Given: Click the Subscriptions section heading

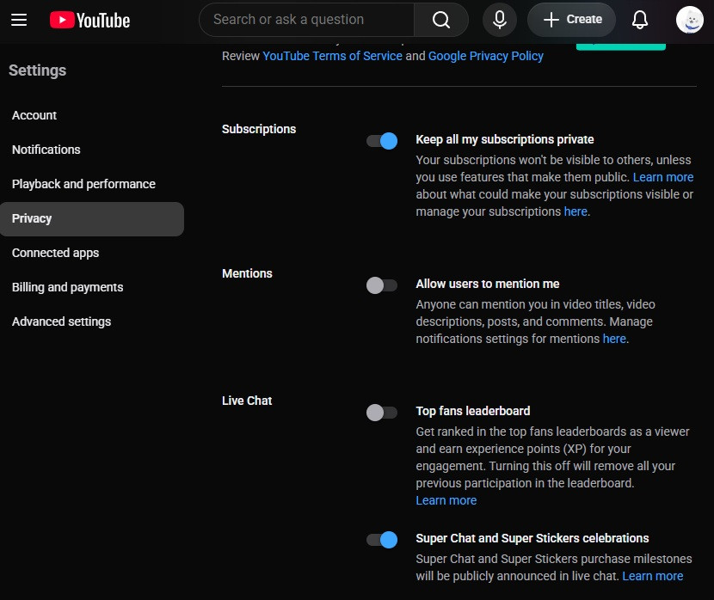Looking at the screenshot, I should 259,129.
